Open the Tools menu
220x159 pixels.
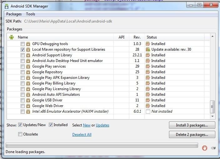[x=30, y=14]
